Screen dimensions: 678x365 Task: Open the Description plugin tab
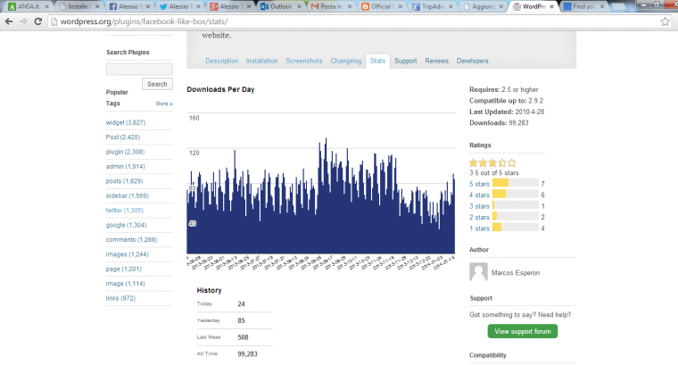coord(222,61)
